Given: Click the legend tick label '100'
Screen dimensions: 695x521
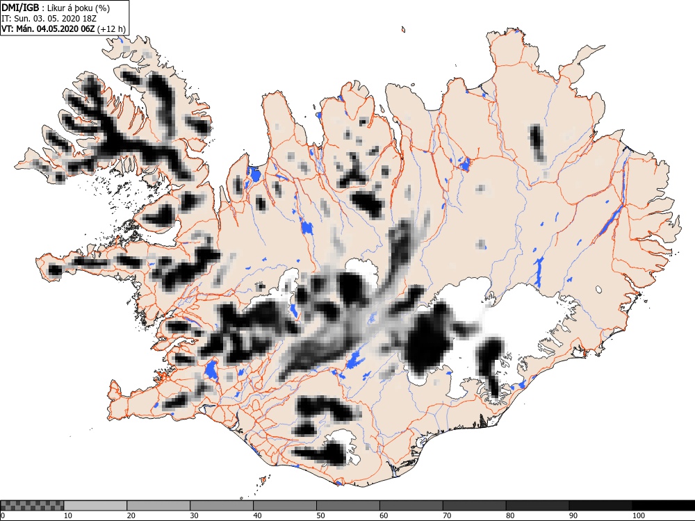Looking at the screenshot, I should [638, 515].
